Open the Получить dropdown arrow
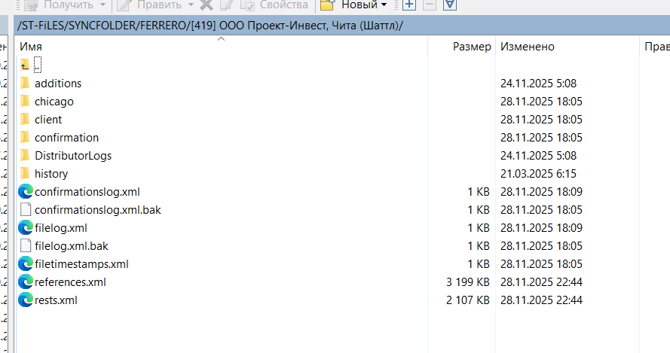This screenshot has width=670, height=353. 102,5
